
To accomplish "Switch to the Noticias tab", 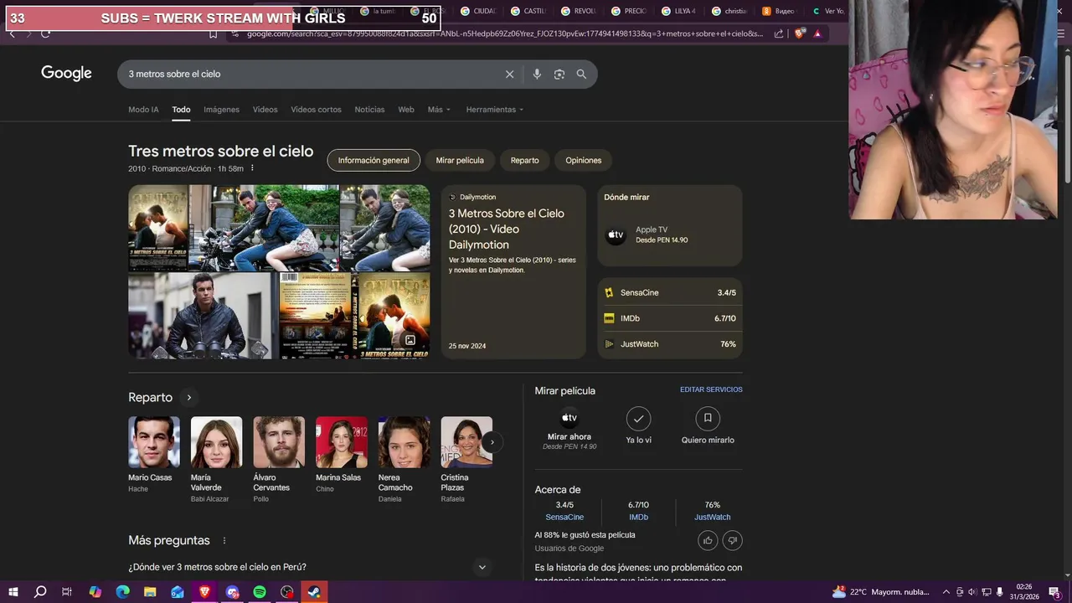I will tap(369, 110).
